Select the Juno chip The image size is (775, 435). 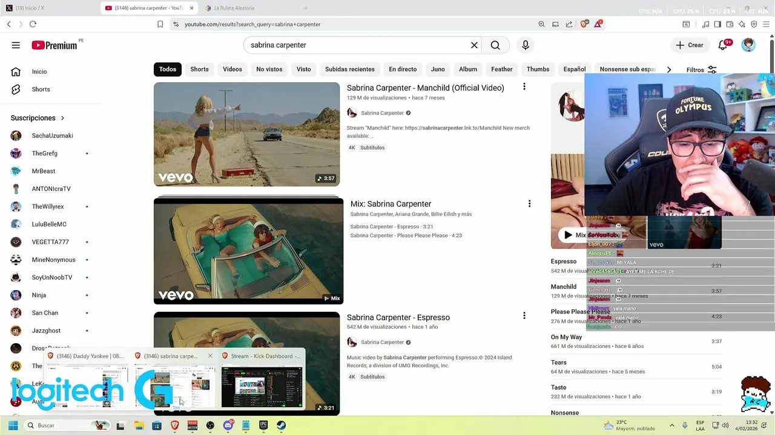click(438, 69)
